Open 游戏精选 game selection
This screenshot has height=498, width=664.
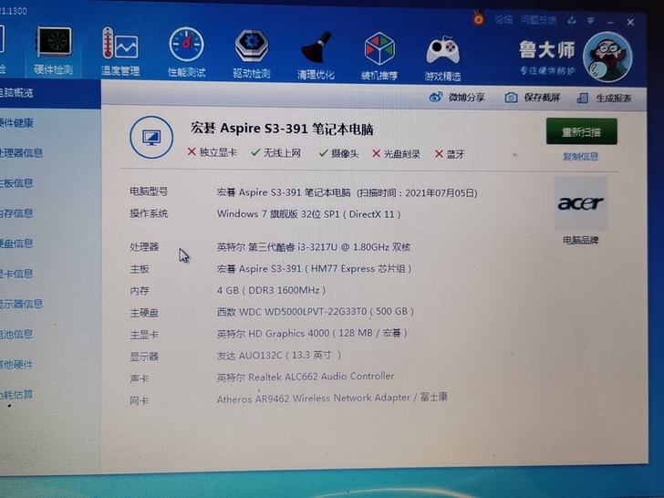point(443,57)
